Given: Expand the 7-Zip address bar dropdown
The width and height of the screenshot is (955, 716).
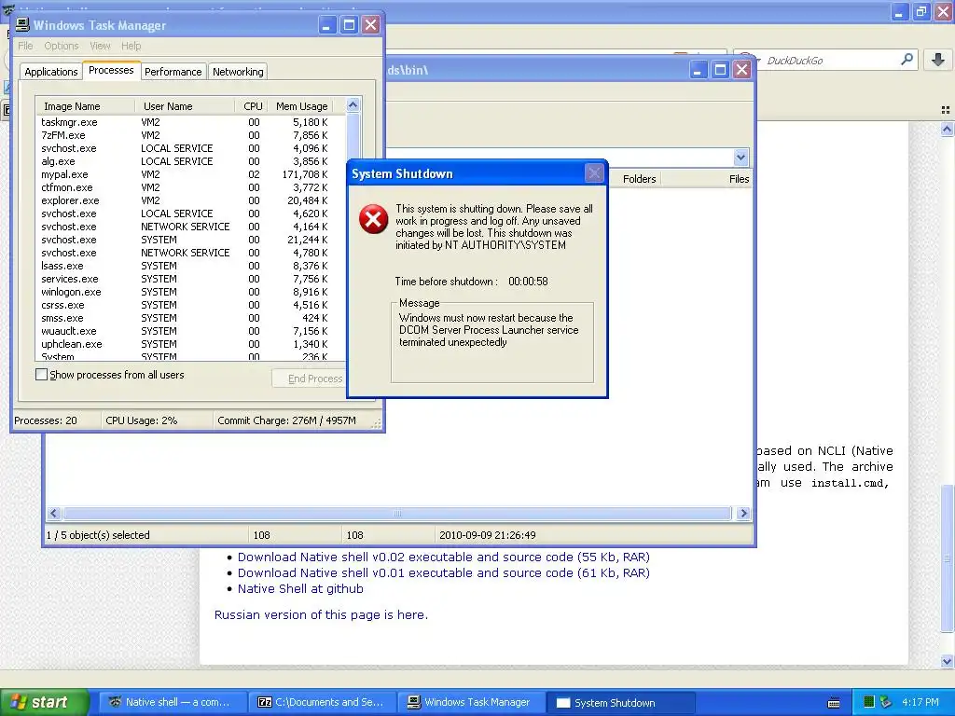Looking at the screenshot, I should [740, 157].
